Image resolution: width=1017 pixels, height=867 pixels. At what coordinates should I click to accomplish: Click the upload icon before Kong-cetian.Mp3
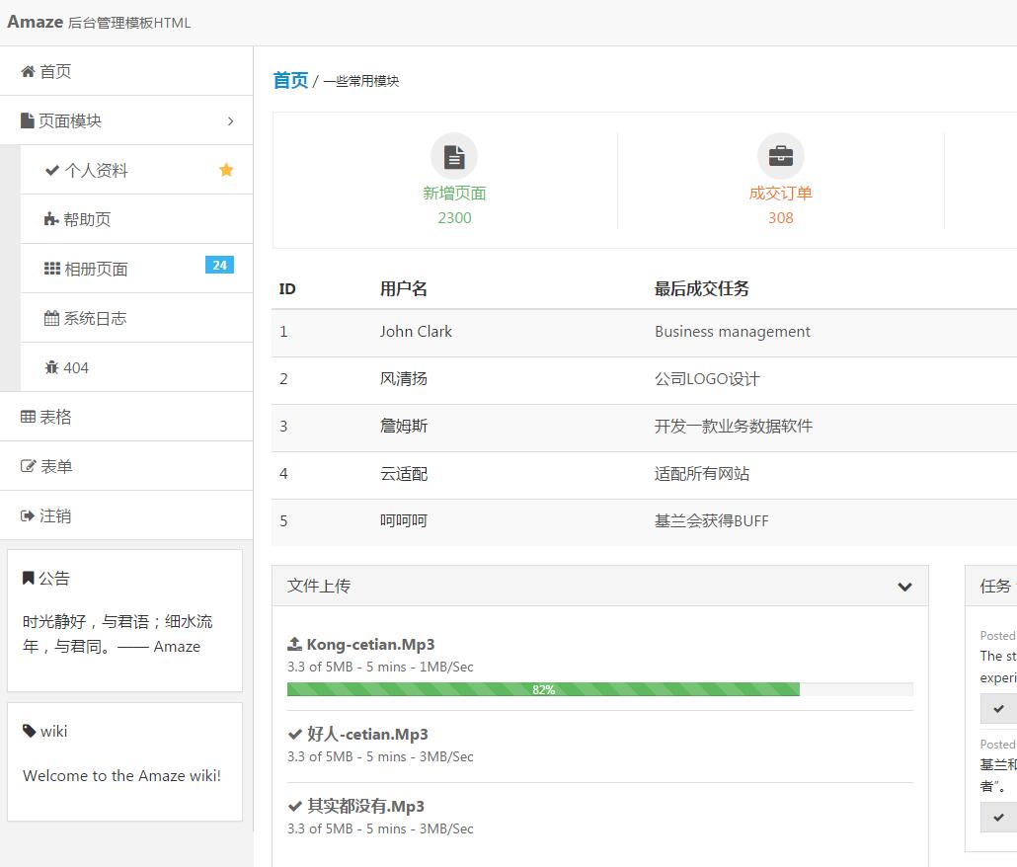293,643
